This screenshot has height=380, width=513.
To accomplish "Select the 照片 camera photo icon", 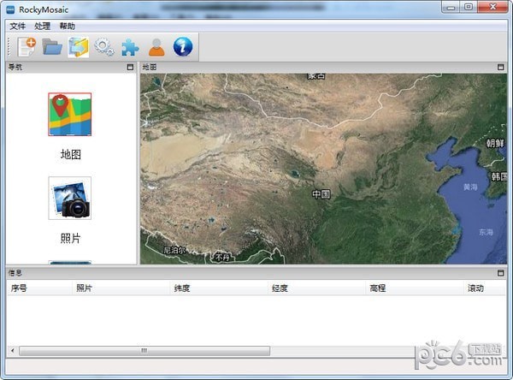I will click(x=70, y=199).
